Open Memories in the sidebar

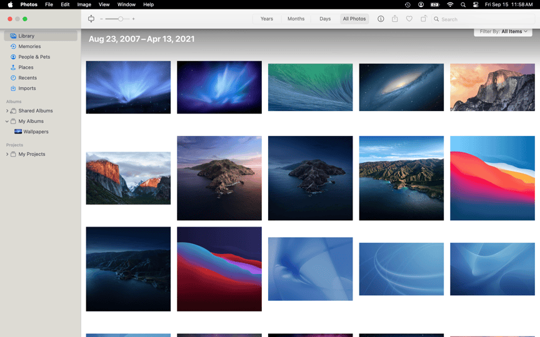pos(41,46)
